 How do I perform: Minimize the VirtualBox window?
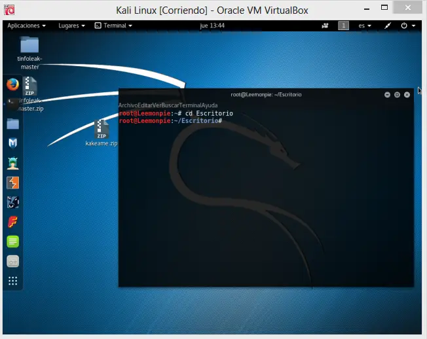pos(367,9)
